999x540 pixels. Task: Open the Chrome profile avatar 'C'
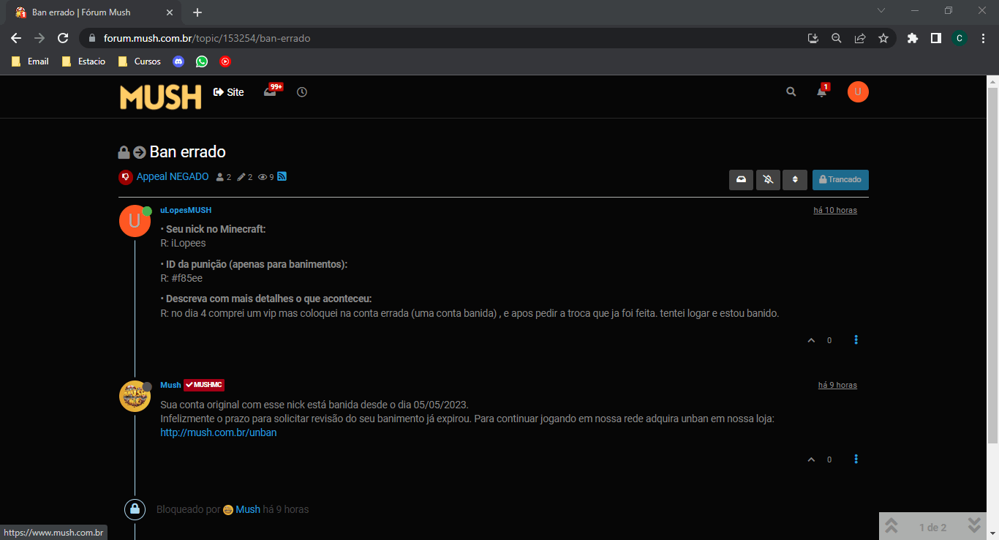coord(960,38)
